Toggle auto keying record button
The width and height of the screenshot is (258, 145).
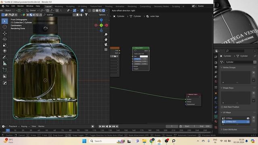coord(93,126)
